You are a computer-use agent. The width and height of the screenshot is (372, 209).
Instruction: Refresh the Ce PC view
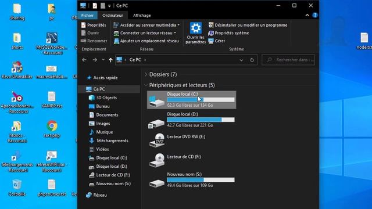pyautogui.click(x=252, y=60)
